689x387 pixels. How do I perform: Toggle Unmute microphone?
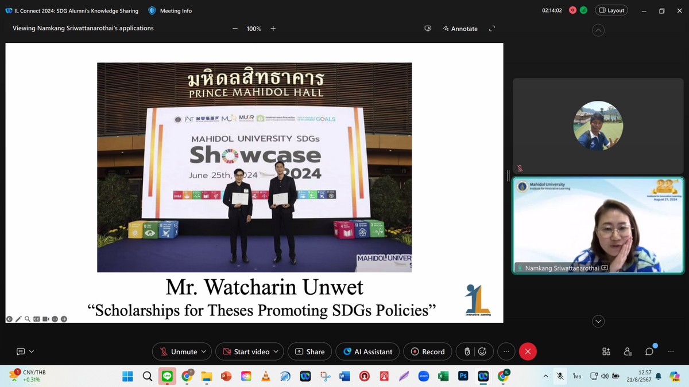[178, 351]
